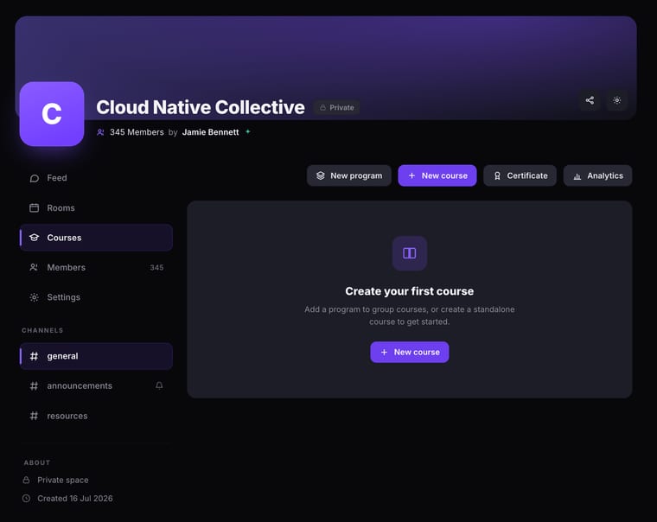Open the #announcements channel
The width and height of the screenshot is (657, 522).
[x=96, y=385]
